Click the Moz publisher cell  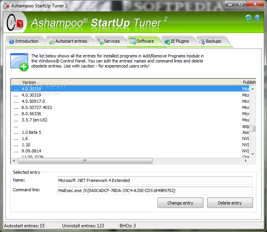point(246,120)
